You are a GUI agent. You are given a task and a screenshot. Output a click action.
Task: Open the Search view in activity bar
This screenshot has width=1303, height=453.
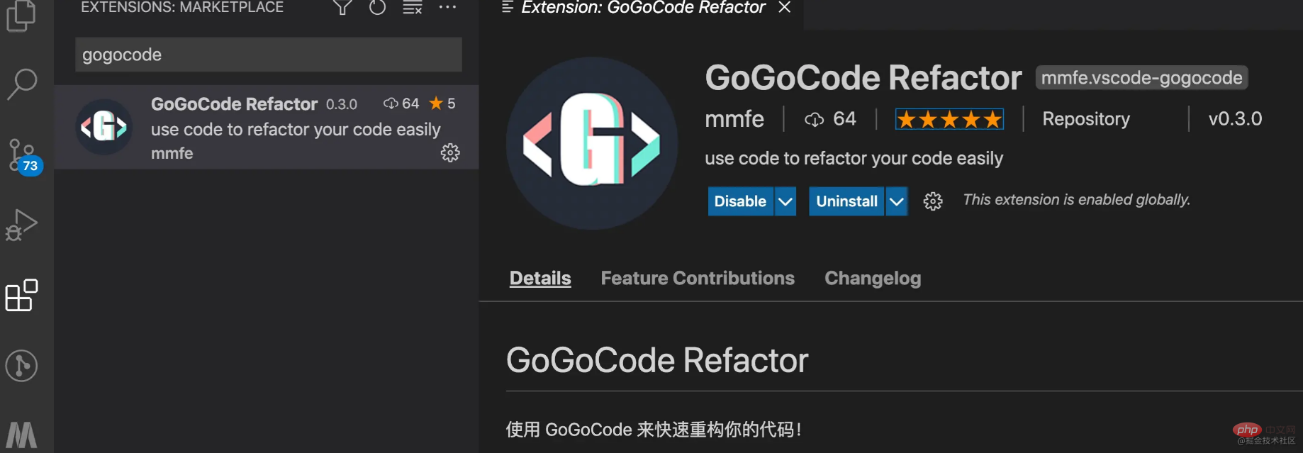[22, 84]
